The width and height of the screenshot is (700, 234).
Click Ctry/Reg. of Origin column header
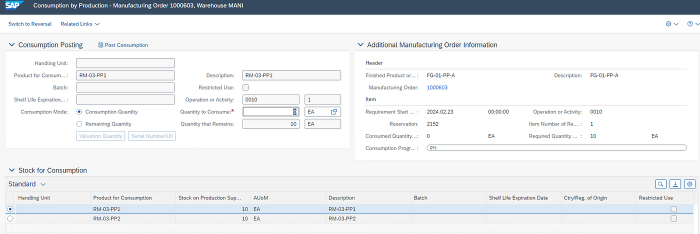pyautogui.click(x=598, y=198)
